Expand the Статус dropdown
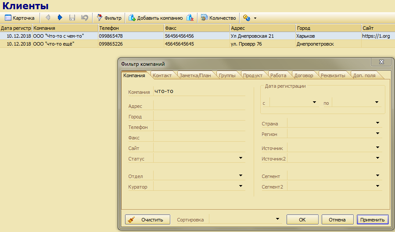 [241, 158]
